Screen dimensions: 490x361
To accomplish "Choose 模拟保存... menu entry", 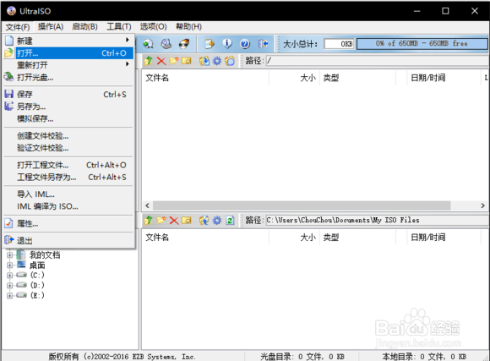I will (68, 118).
